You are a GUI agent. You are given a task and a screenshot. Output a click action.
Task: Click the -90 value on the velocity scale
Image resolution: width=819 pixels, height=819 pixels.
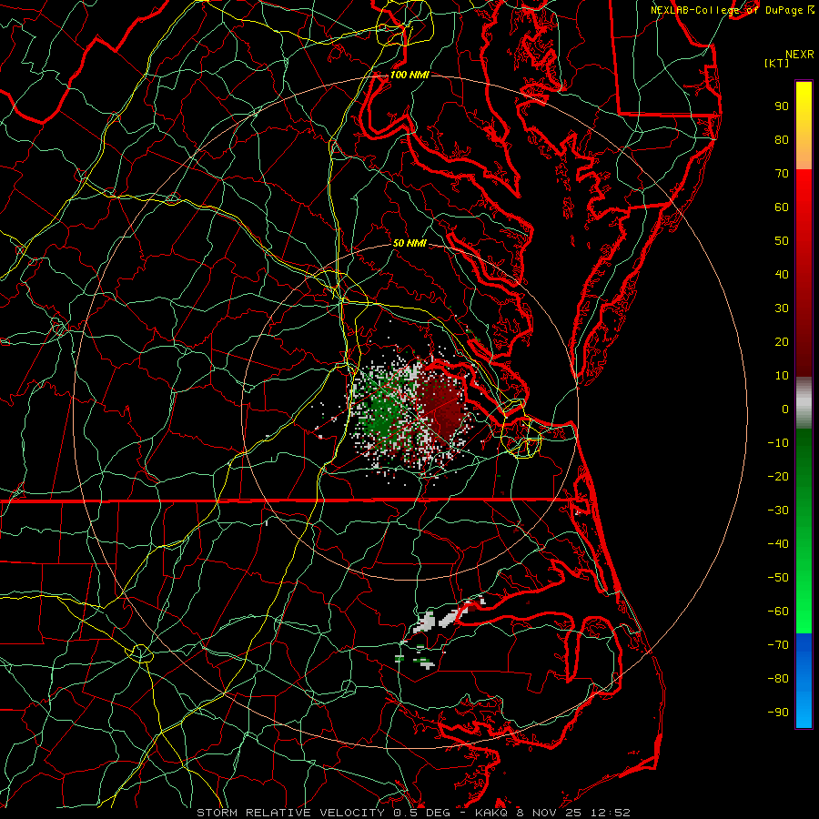[x=778, y=713]
